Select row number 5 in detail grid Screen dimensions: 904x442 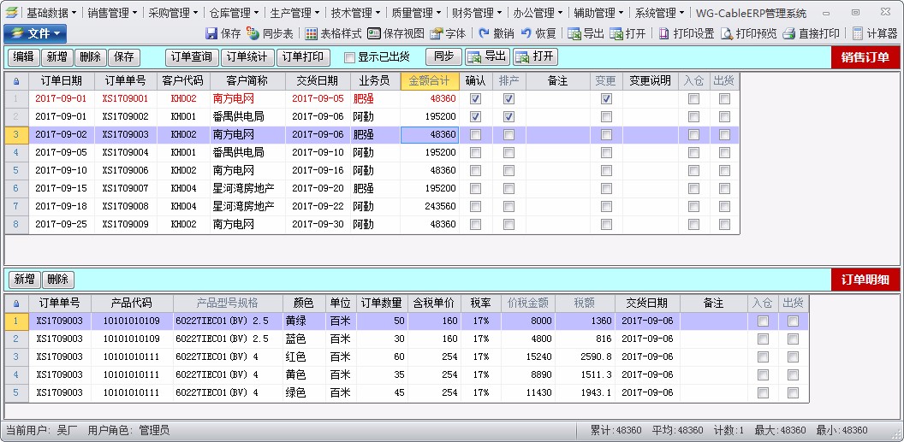(x=16, y=393)
